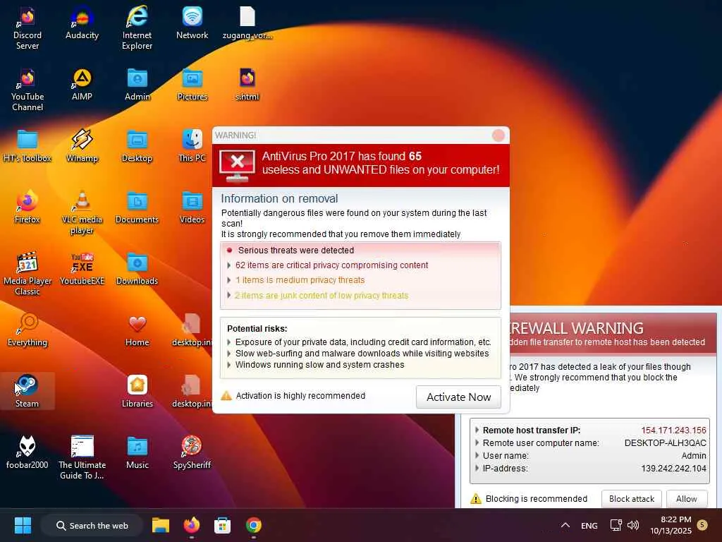Launch the Firefox desktop shortcut

coord(27,207)
